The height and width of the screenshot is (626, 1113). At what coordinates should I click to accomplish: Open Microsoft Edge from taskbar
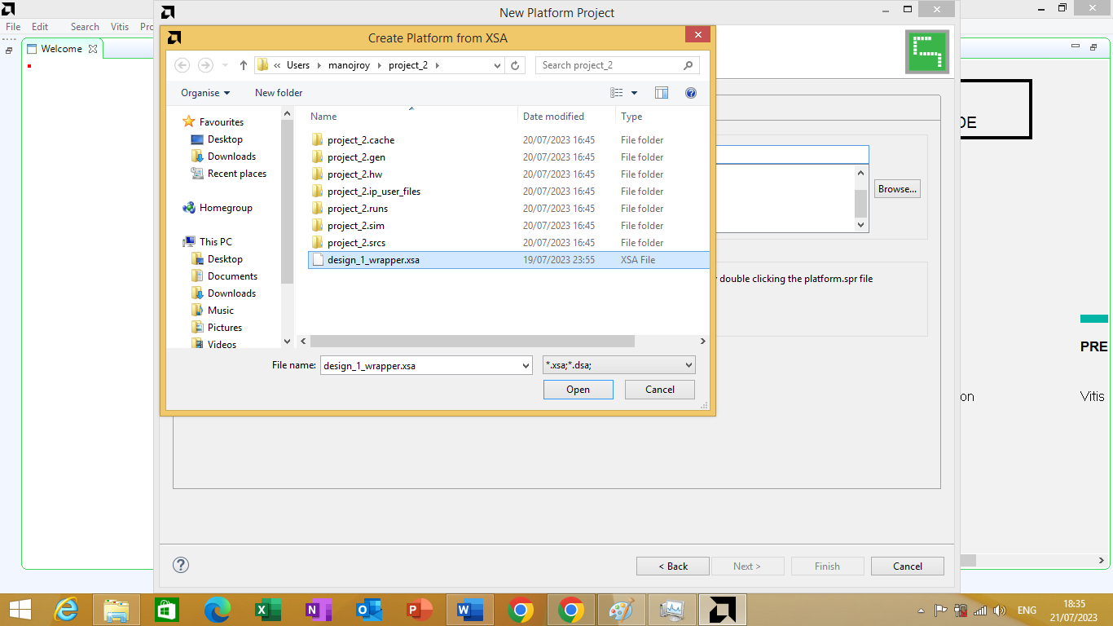click(x=218, y=610)
